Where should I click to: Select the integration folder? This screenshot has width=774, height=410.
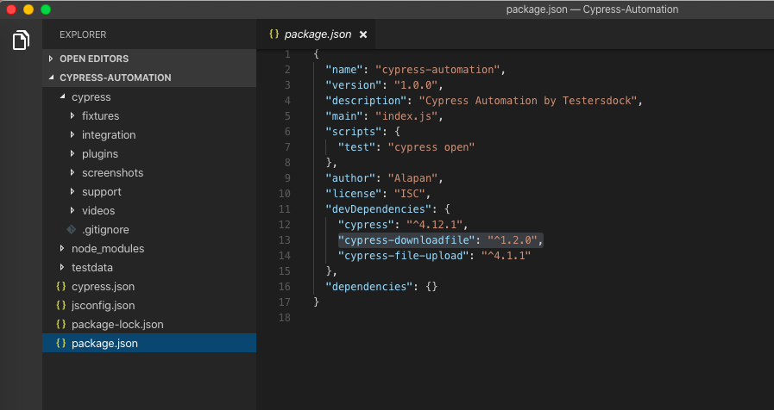(x=149, y=134)
